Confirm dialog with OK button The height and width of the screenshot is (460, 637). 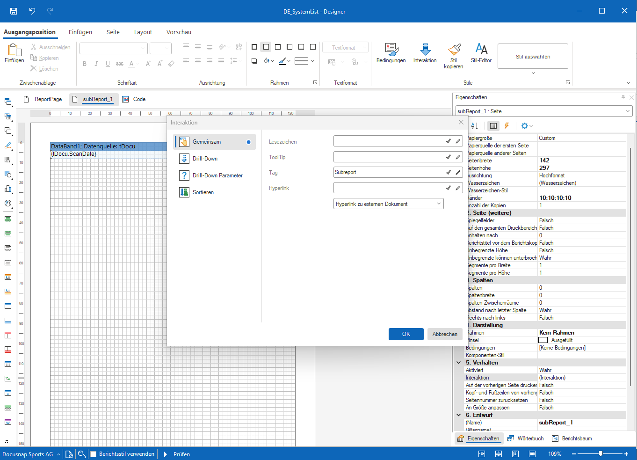click(406, 334)
